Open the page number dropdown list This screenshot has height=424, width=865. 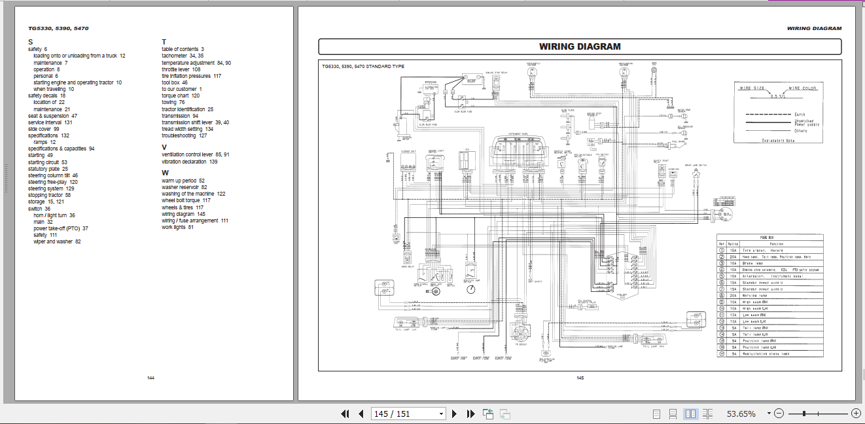click(x=441, y=414)
